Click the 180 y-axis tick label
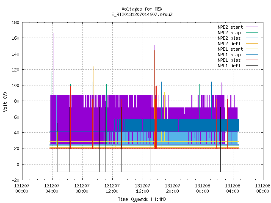This screenshot has width=271, height=203. pos(15,22)
